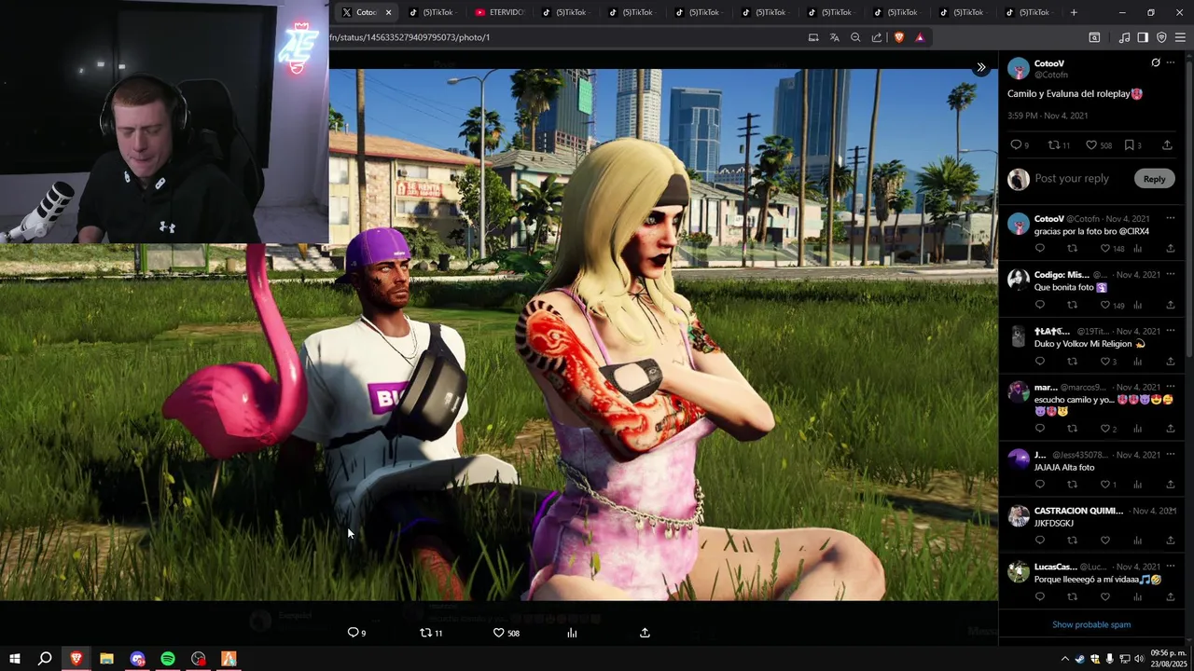1194x671 pixels.
Task: Reply to 'Que bonita foto' comment
Action: (x=1040, y=305)
